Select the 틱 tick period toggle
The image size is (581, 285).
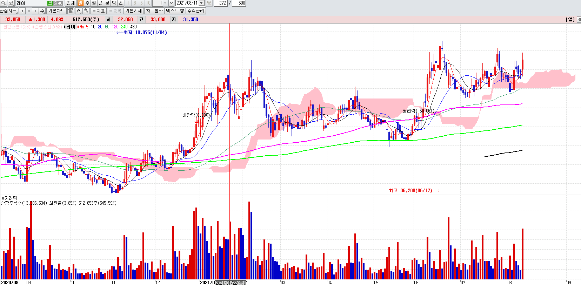[x=114, y=3]
